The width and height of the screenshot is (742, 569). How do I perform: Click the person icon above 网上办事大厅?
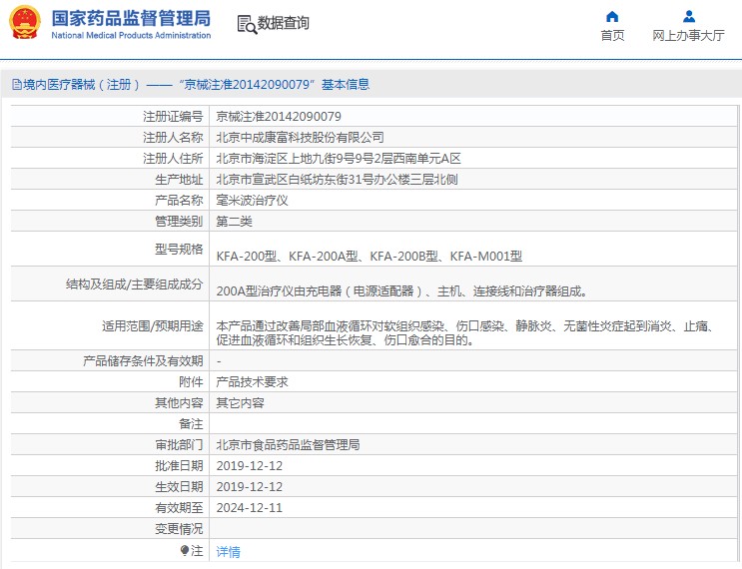pos(688,16)
